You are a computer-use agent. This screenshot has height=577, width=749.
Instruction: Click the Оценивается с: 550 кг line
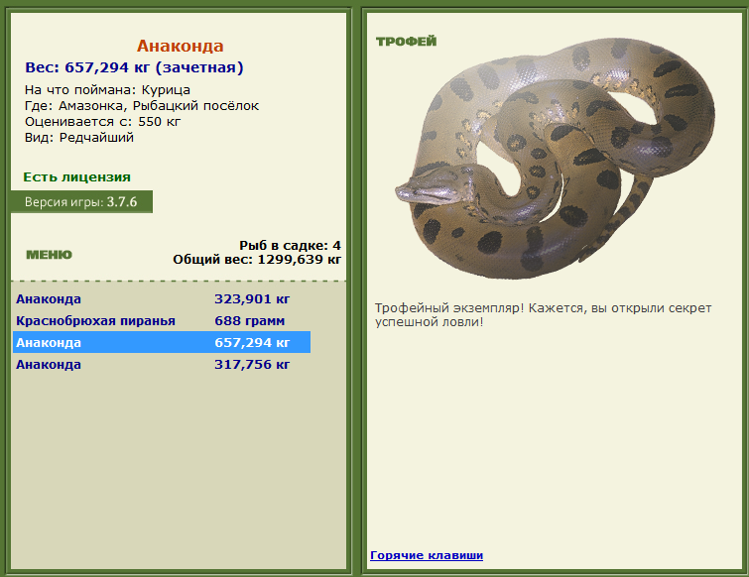pyautogui.click(x=103, y=122)
